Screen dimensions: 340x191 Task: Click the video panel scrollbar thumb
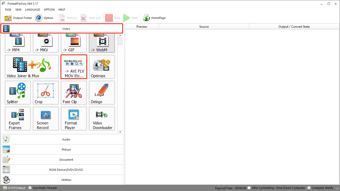point(120,41)
